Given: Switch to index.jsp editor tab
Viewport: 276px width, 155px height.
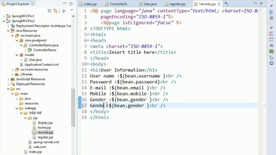Looking at the screenshot, I should [x=88, y=4].
